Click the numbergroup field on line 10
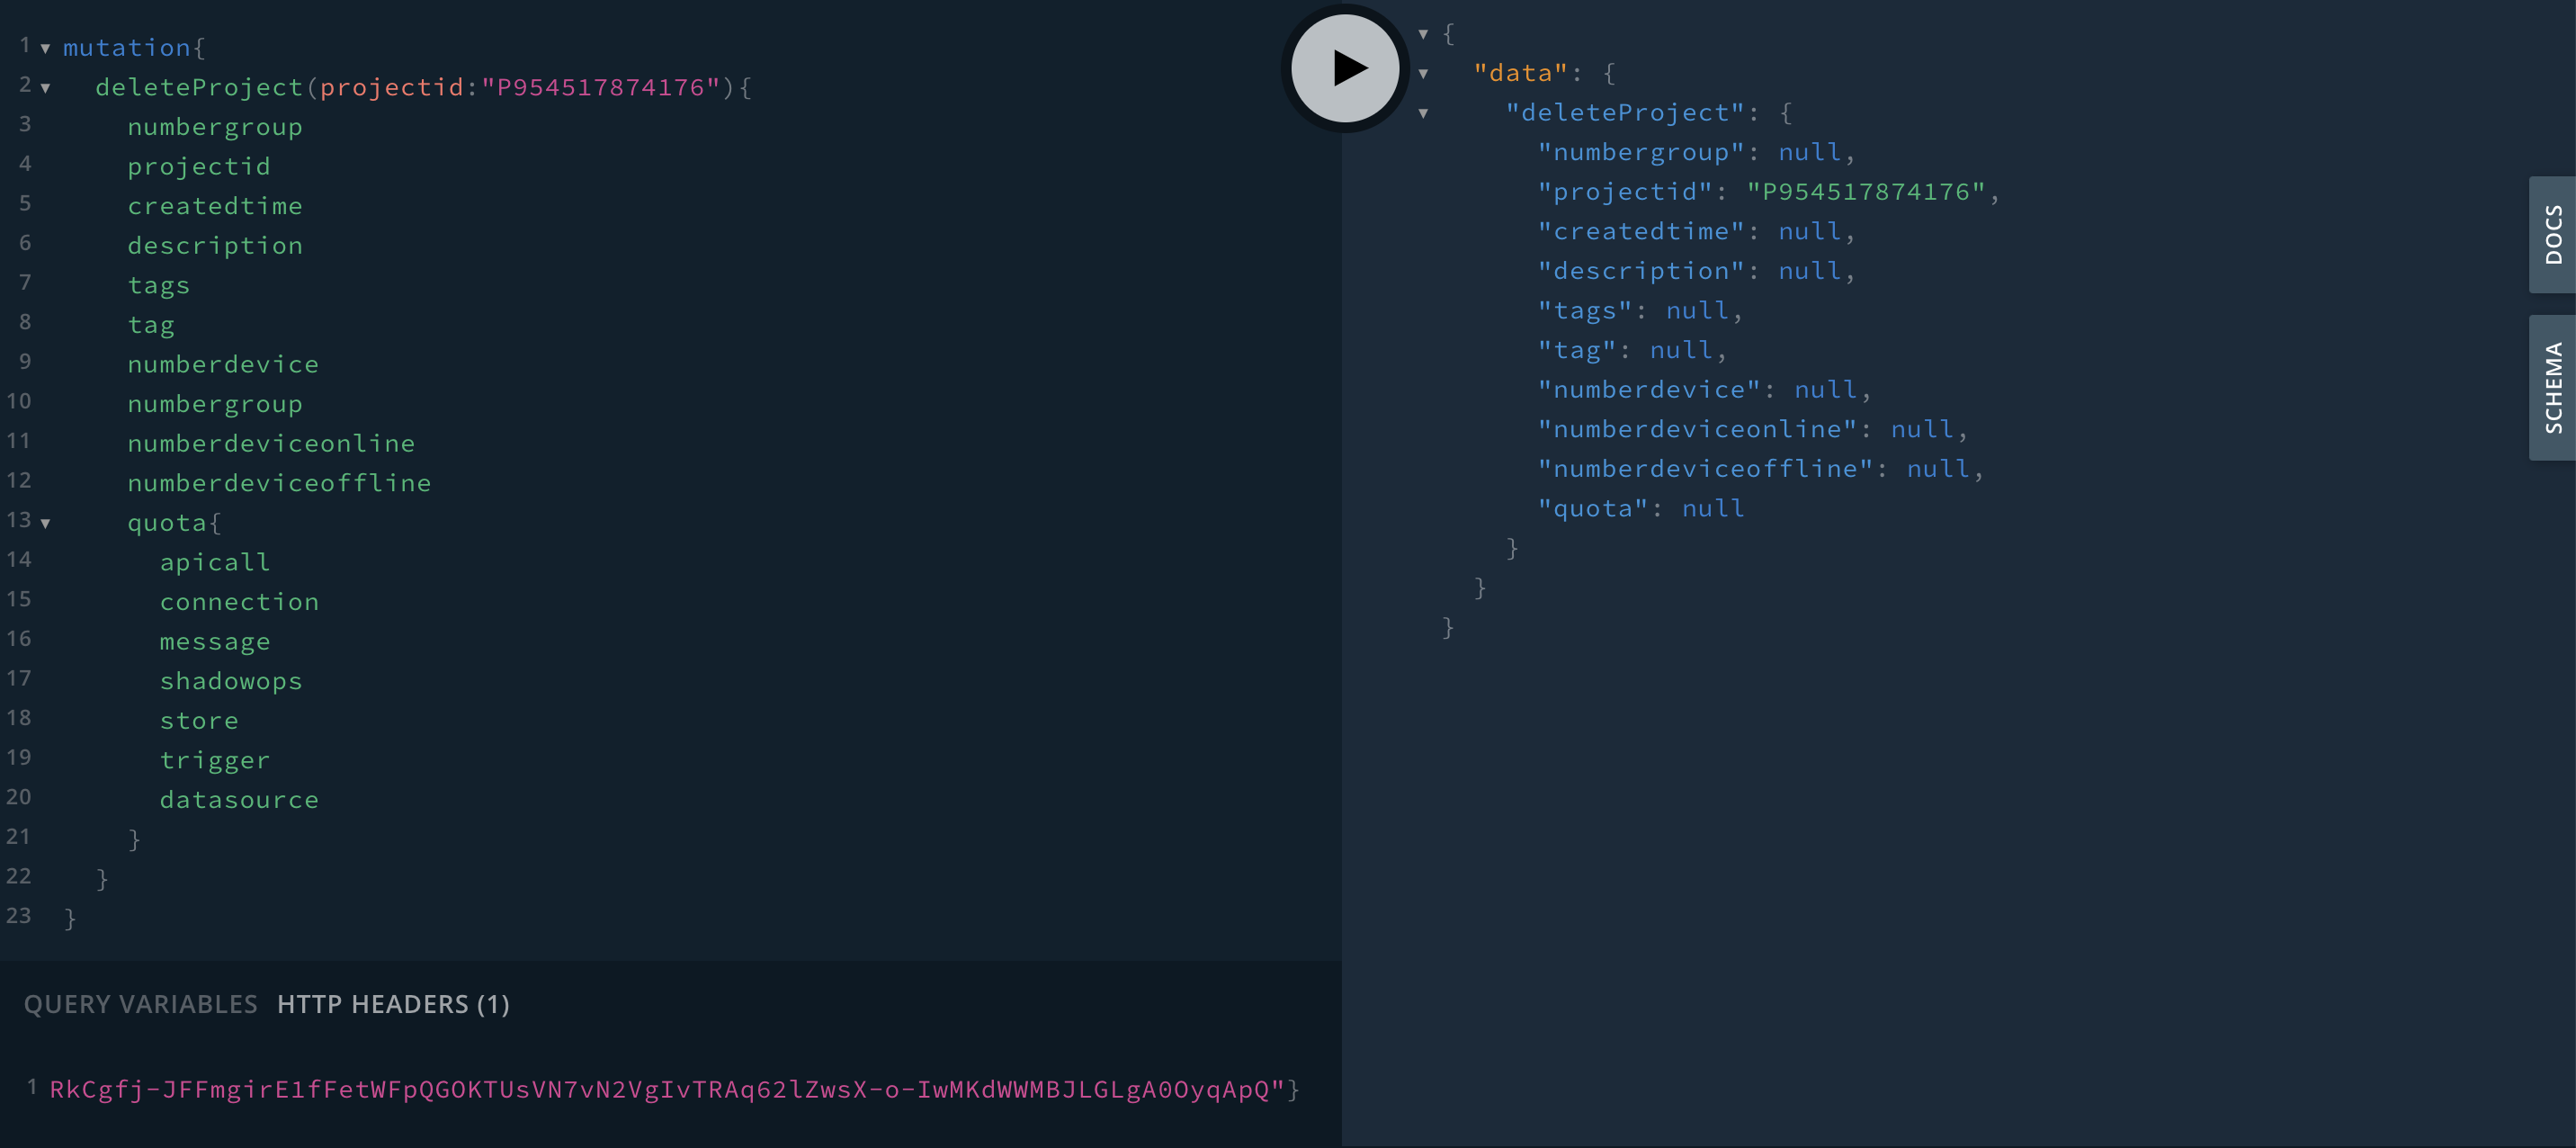2576x1148 pixels. coord(215,404)
